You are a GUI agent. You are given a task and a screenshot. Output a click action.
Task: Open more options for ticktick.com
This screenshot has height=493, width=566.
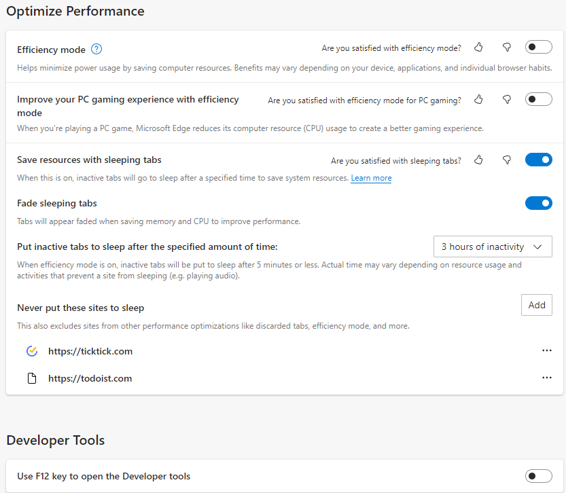[x=546, y=350]
